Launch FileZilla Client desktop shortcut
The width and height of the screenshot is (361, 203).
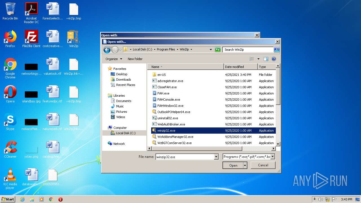tap(31, 39)
